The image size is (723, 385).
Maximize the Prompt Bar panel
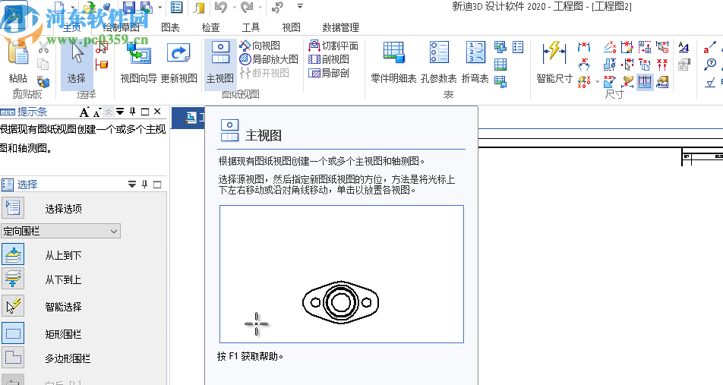point(145,112)
